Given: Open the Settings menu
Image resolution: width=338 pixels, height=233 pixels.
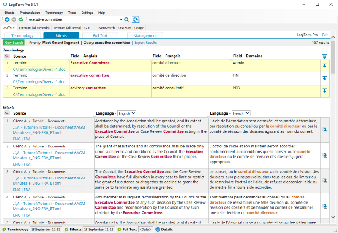Looking at the screenshot, I should click(87, 13).
